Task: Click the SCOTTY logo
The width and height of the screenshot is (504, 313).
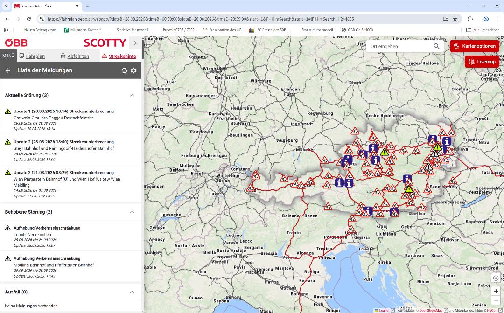Action: (105, 43)
